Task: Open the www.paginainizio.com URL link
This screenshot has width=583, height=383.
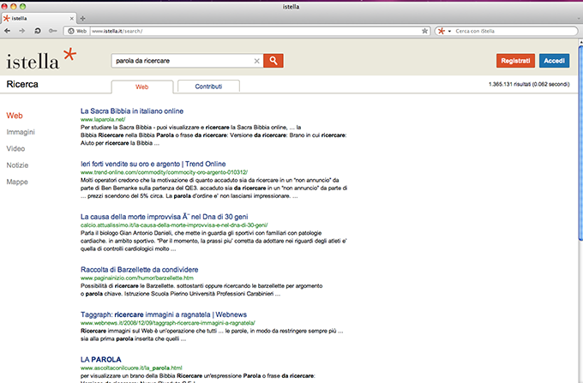Action: (x=137, y=278)
